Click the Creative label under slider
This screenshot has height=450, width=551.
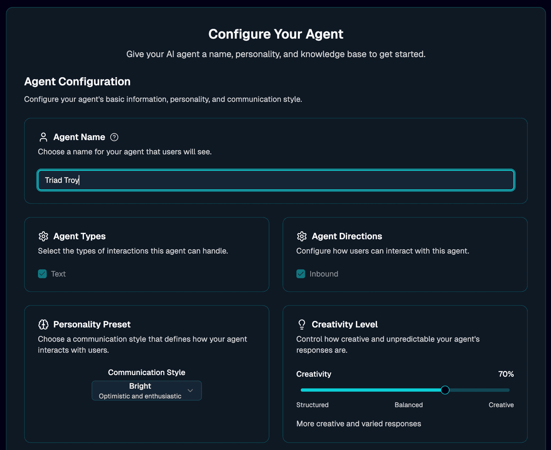(x=501, y=405)
